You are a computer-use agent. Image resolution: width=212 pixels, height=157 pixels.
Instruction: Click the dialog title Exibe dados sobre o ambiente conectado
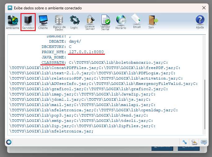point(48,8)
